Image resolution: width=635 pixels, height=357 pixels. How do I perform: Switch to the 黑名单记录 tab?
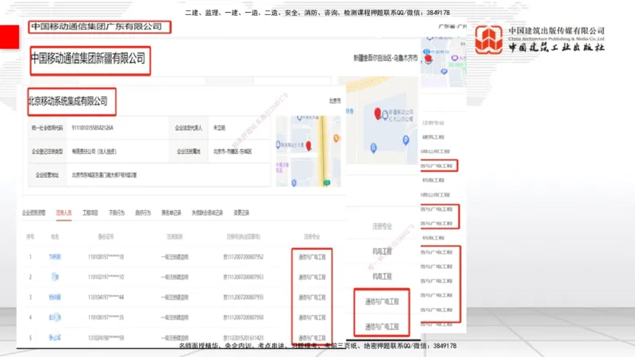(x=171, y=213)
